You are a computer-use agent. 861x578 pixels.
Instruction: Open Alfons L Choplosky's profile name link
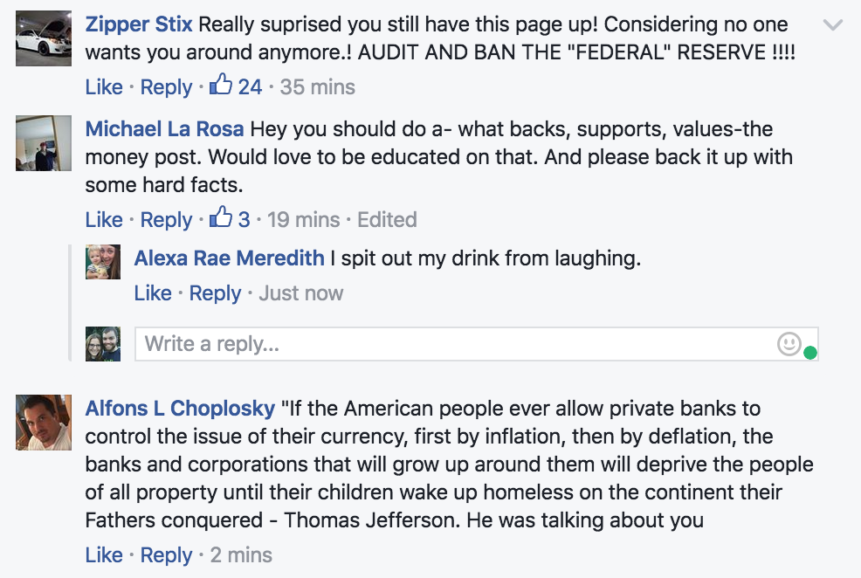(x=180, y=409)
